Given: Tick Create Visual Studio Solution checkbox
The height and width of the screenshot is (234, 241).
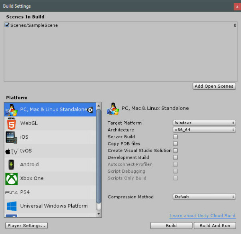Looking at the screenshot, I should point(175,151).
